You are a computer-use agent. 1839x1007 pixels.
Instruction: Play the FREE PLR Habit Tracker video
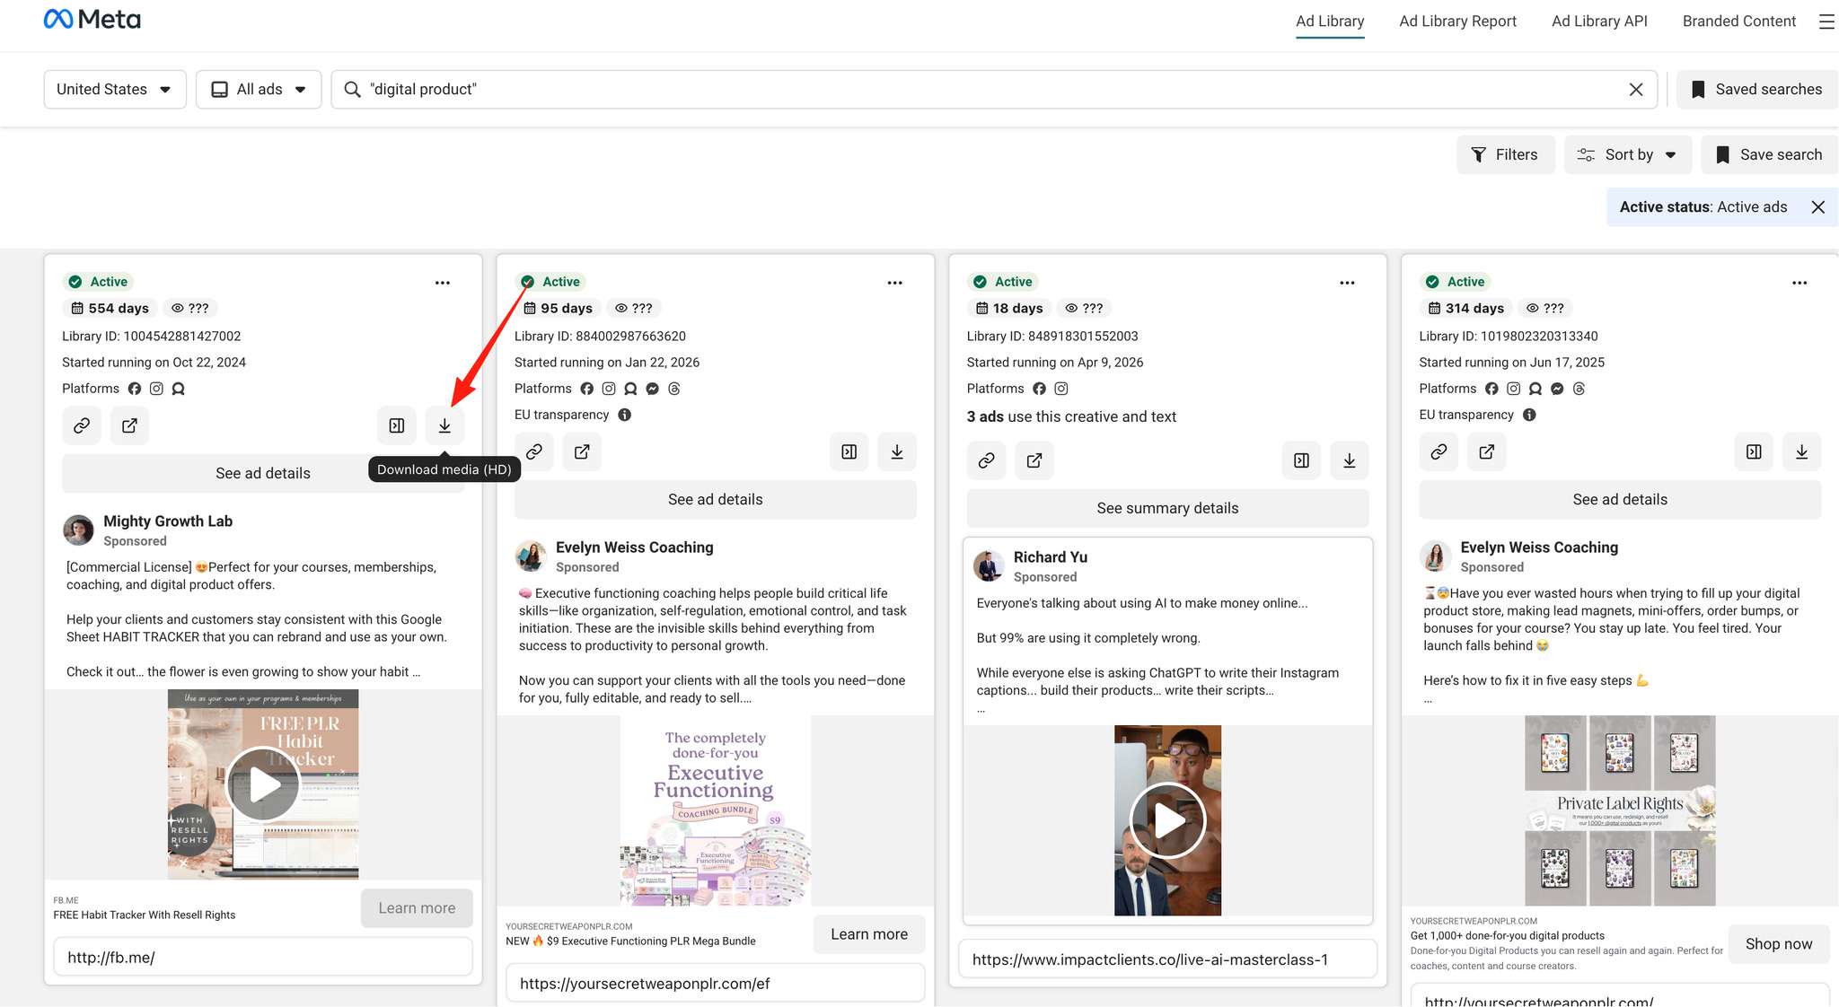[263, 784]
